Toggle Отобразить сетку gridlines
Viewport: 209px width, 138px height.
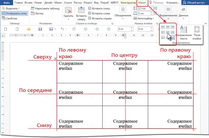(15, 13)
